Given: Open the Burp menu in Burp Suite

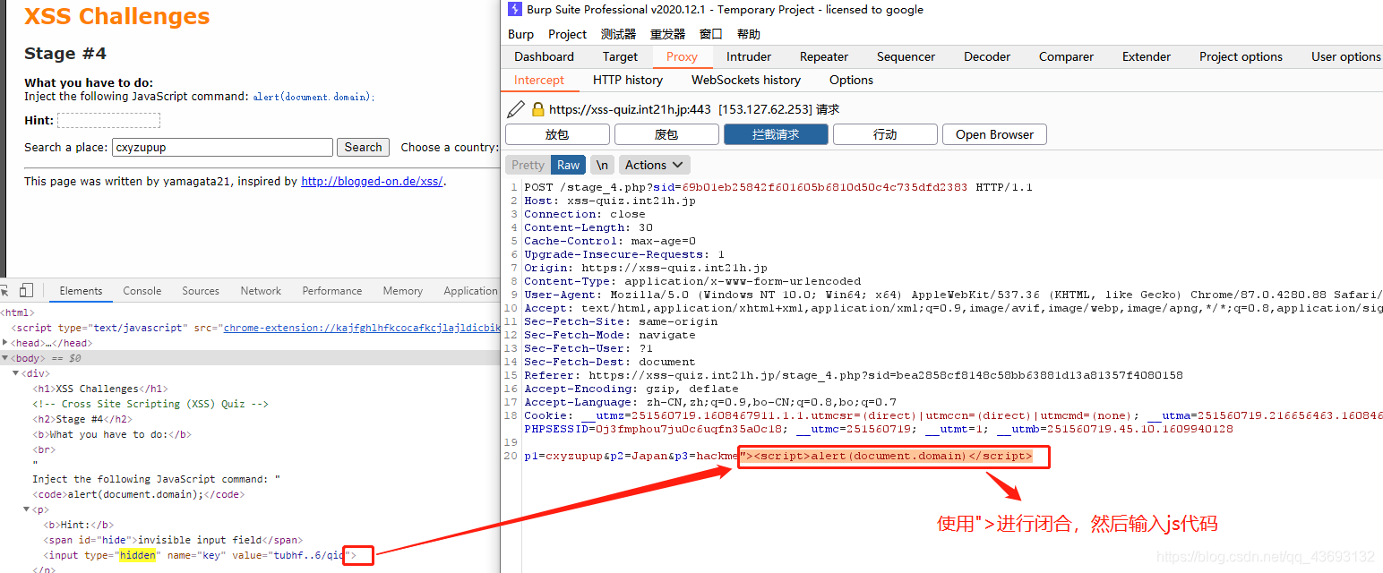Looking at the screenshot, I should coord(520,34).
